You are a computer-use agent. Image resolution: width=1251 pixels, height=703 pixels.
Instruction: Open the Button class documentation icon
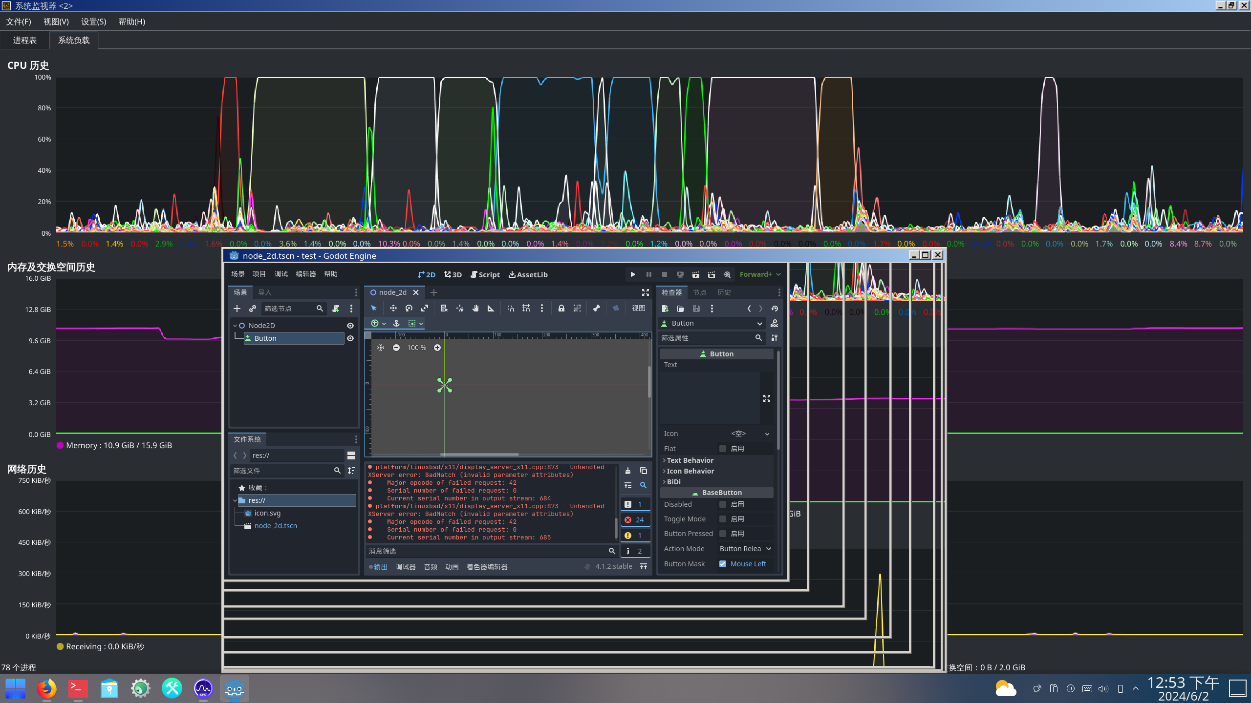tap(775, 323)
